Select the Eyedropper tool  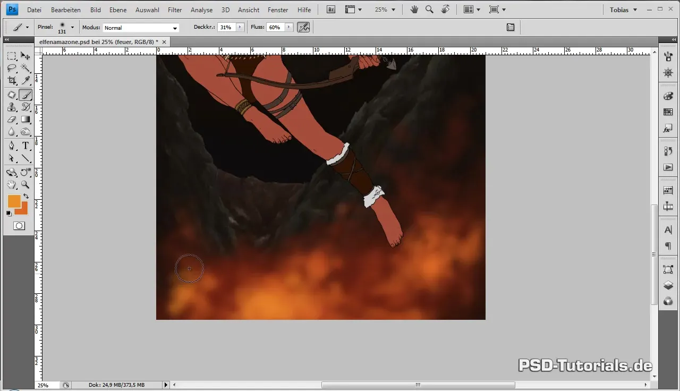tap(25, 80)
